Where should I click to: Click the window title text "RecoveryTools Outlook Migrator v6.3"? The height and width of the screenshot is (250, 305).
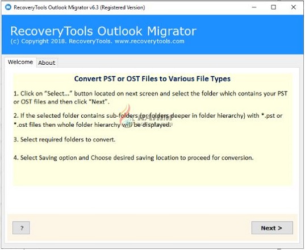point(56,7)
